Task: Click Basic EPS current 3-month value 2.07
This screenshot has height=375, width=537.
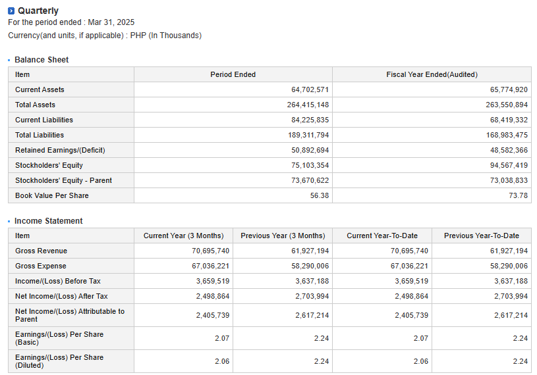Action: coord(222,338)
